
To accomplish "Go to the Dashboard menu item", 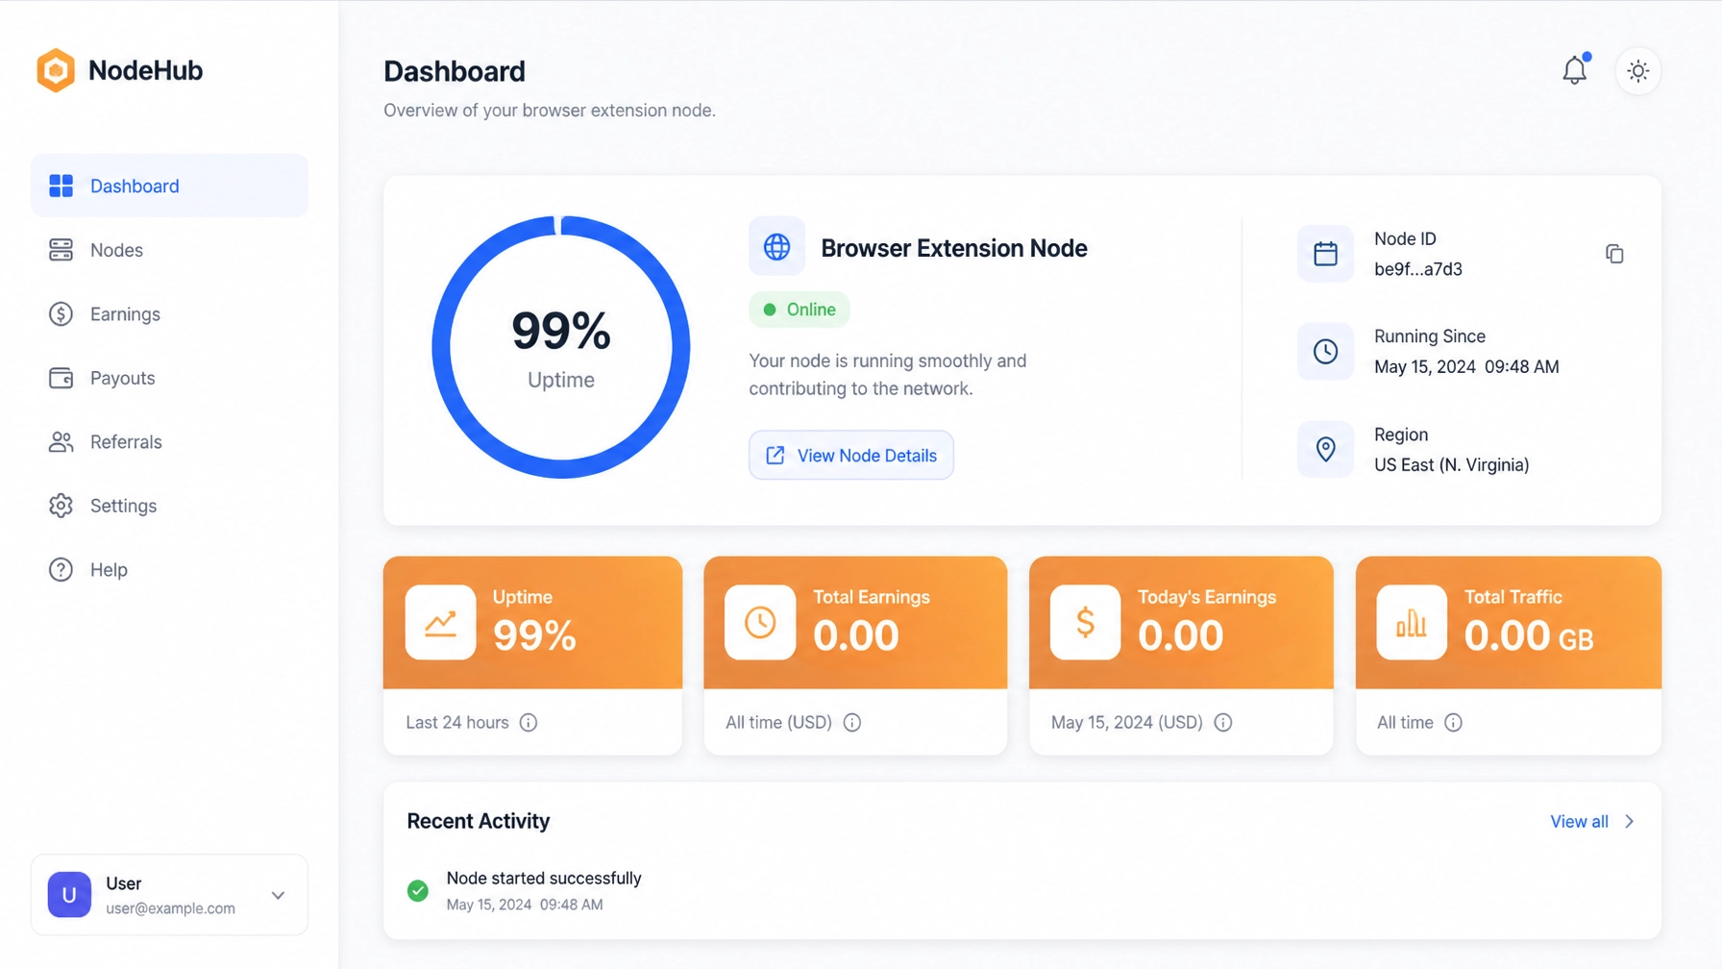I will pos(169,186).
